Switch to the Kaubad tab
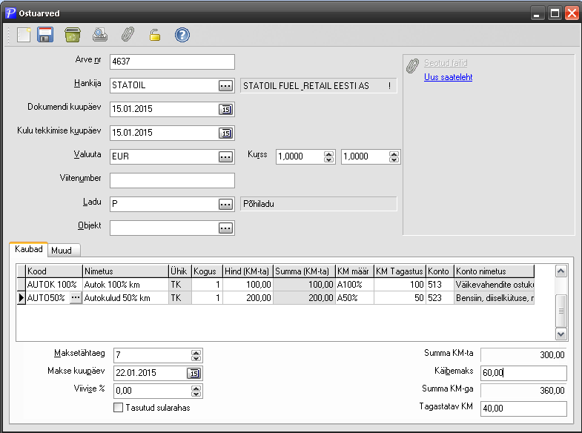Screen dimensions: 582x433 pos(29,249)
